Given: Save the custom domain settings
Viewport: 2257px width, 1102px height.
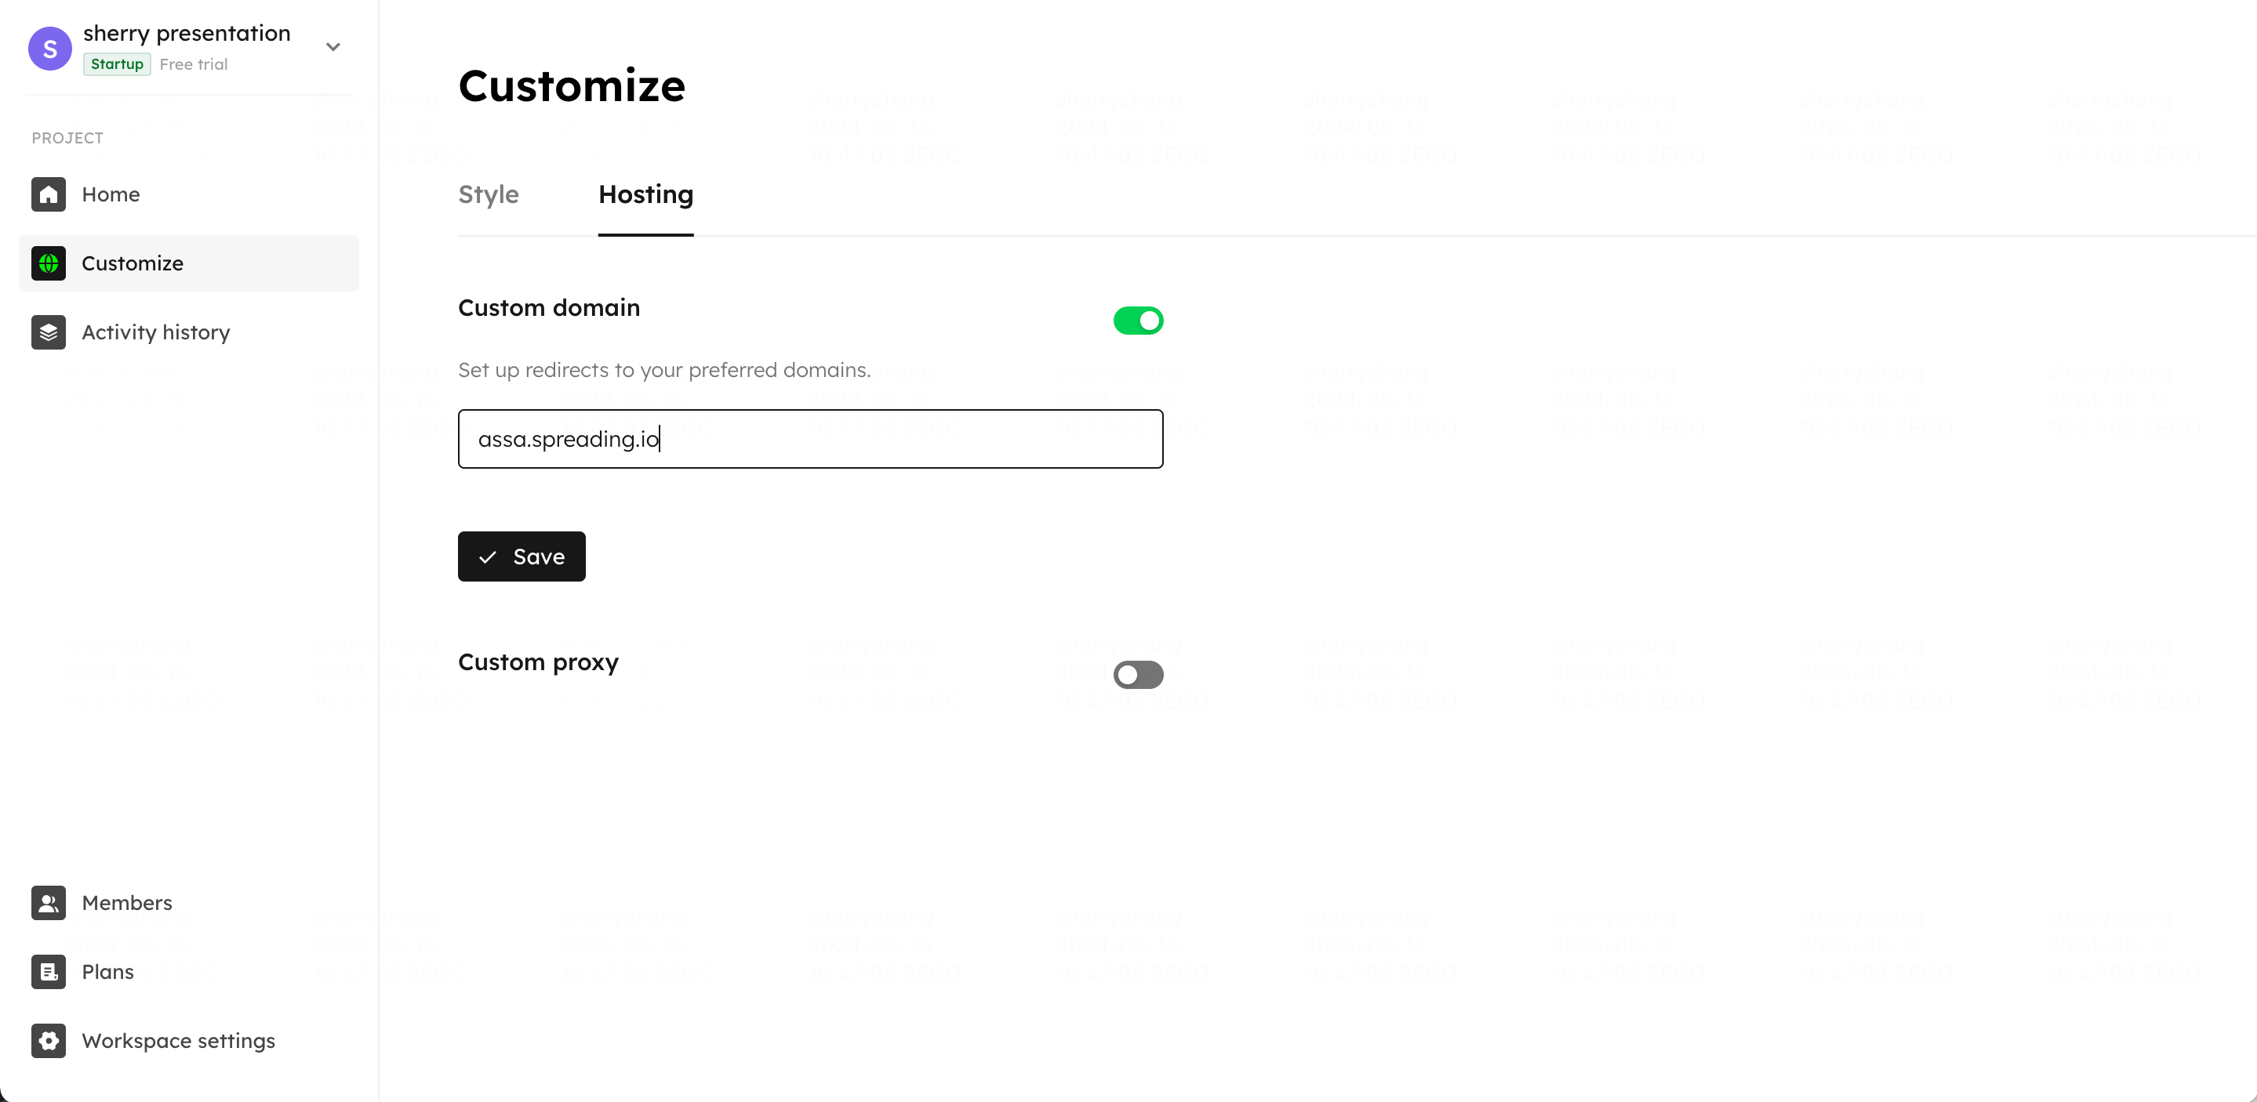Looking at the screenshot, I should tap(522, 556).
